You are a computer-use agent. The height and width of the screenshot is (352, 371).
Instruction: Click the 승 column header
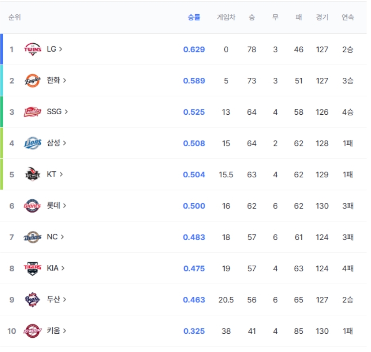click(252, 17)
